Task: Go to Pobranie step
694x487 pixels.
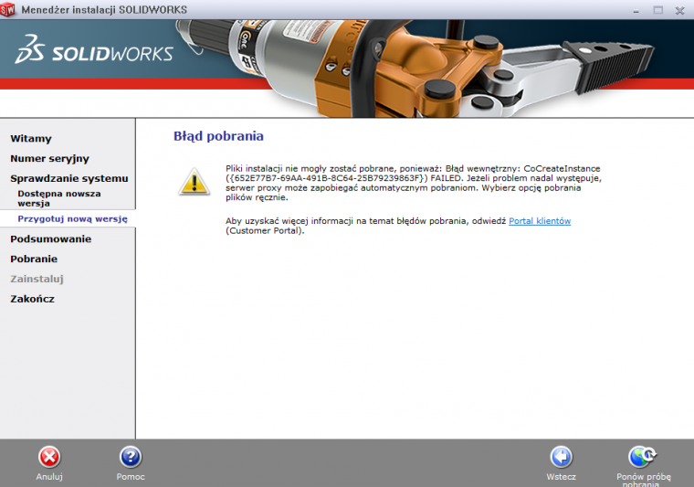Action: coord(34,259)
